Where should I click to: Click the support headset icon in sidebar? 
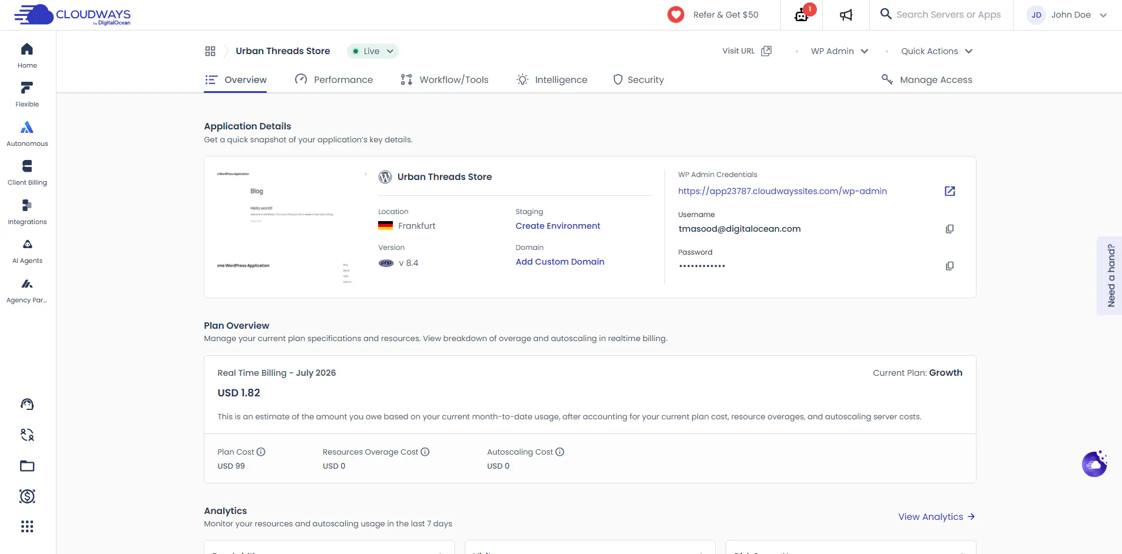point(27,404)
